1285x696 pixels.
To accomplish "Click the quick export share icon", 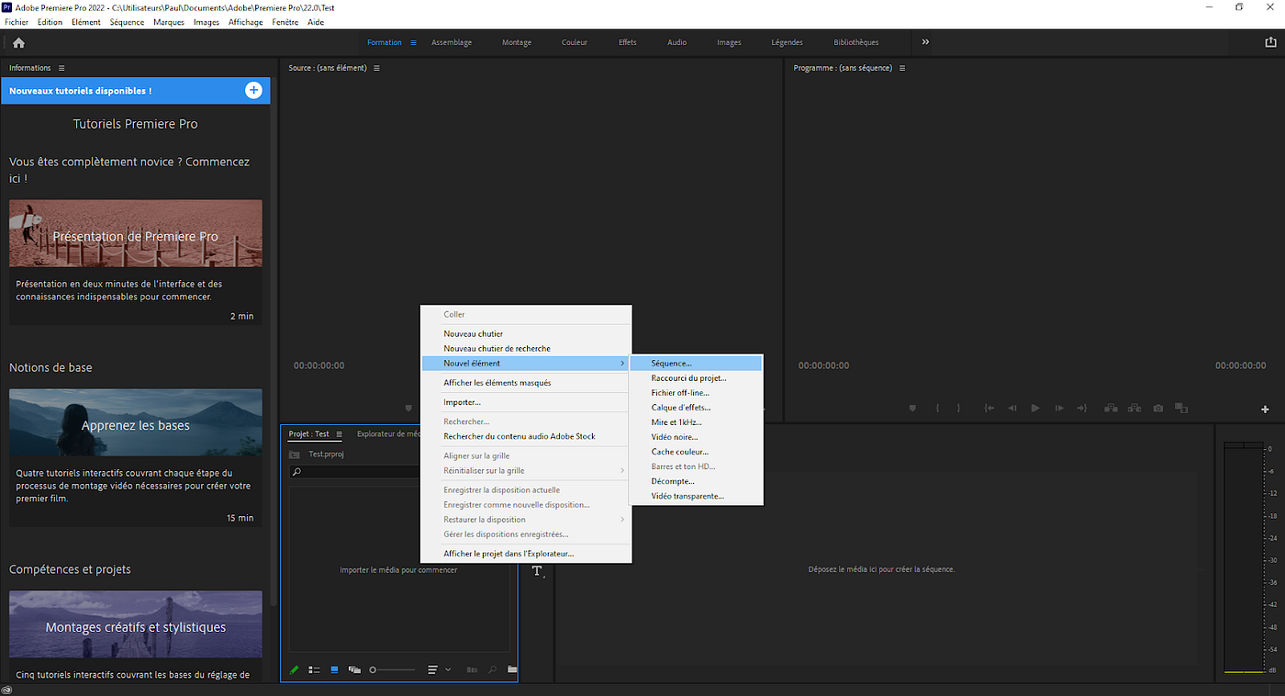I will tap(1270, 42).
